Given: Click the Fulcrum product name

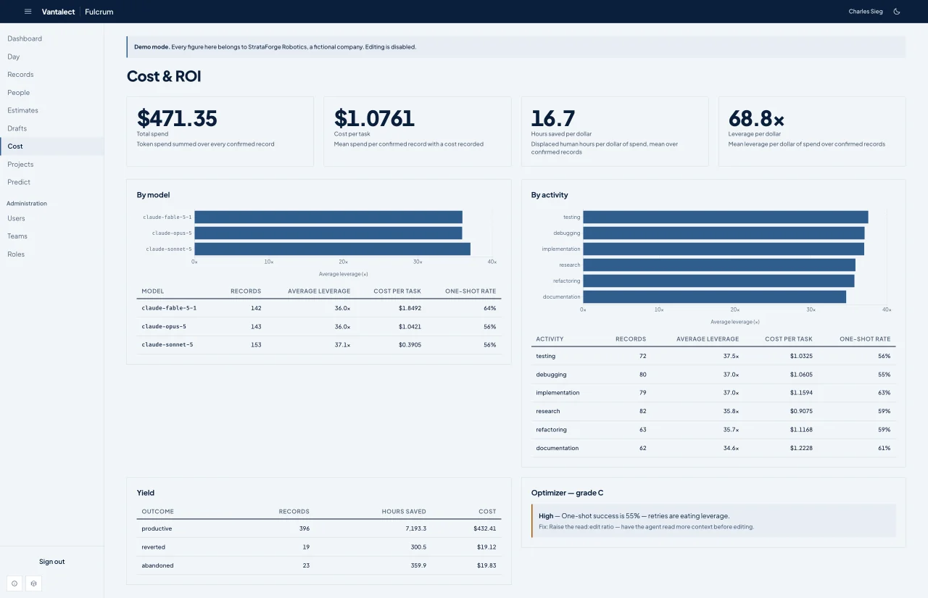Looking at the screenshot, I should 99,12.
